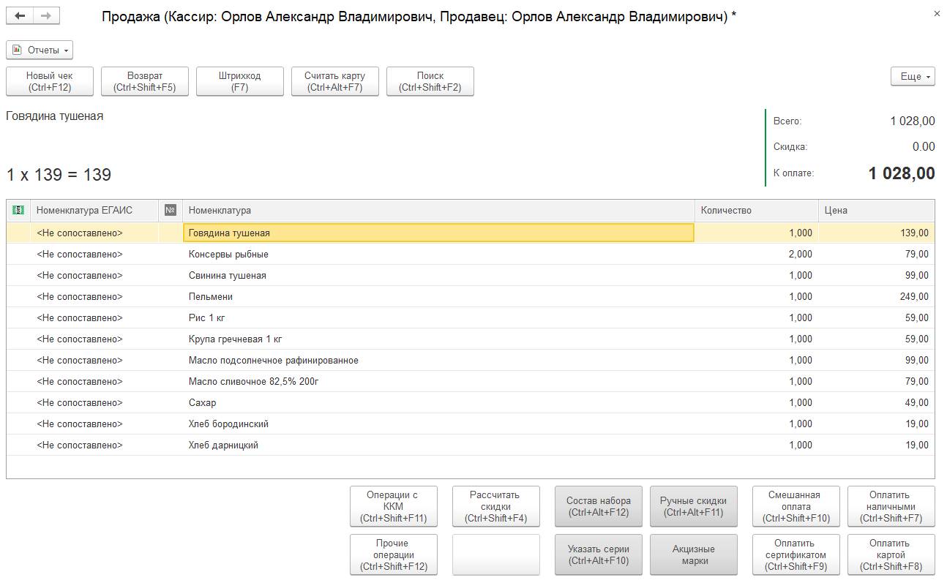Click Оплатить сертификатом button
Viewport: 947px width, 583px height.
796,554
